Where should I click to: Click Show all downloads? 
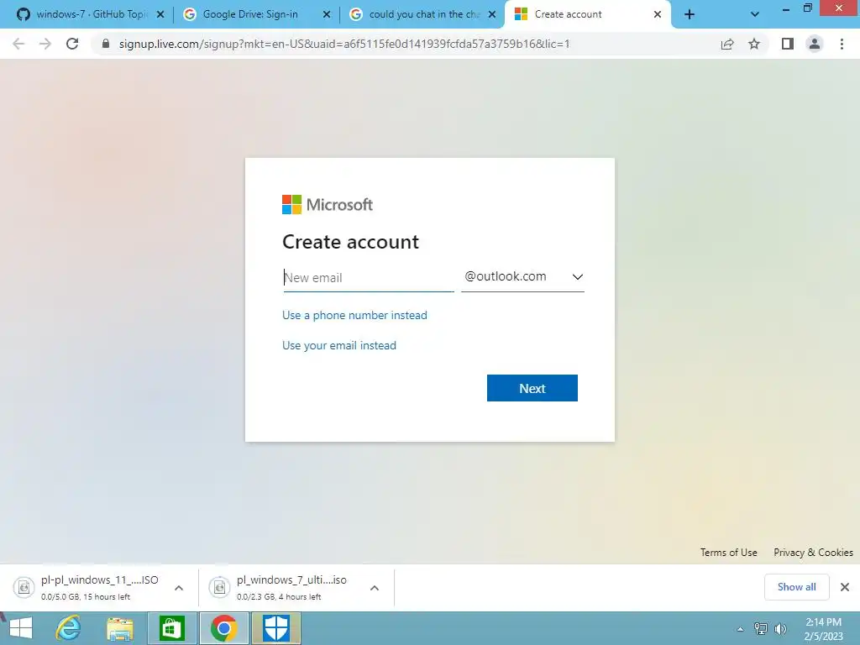[x=796, y=587]
